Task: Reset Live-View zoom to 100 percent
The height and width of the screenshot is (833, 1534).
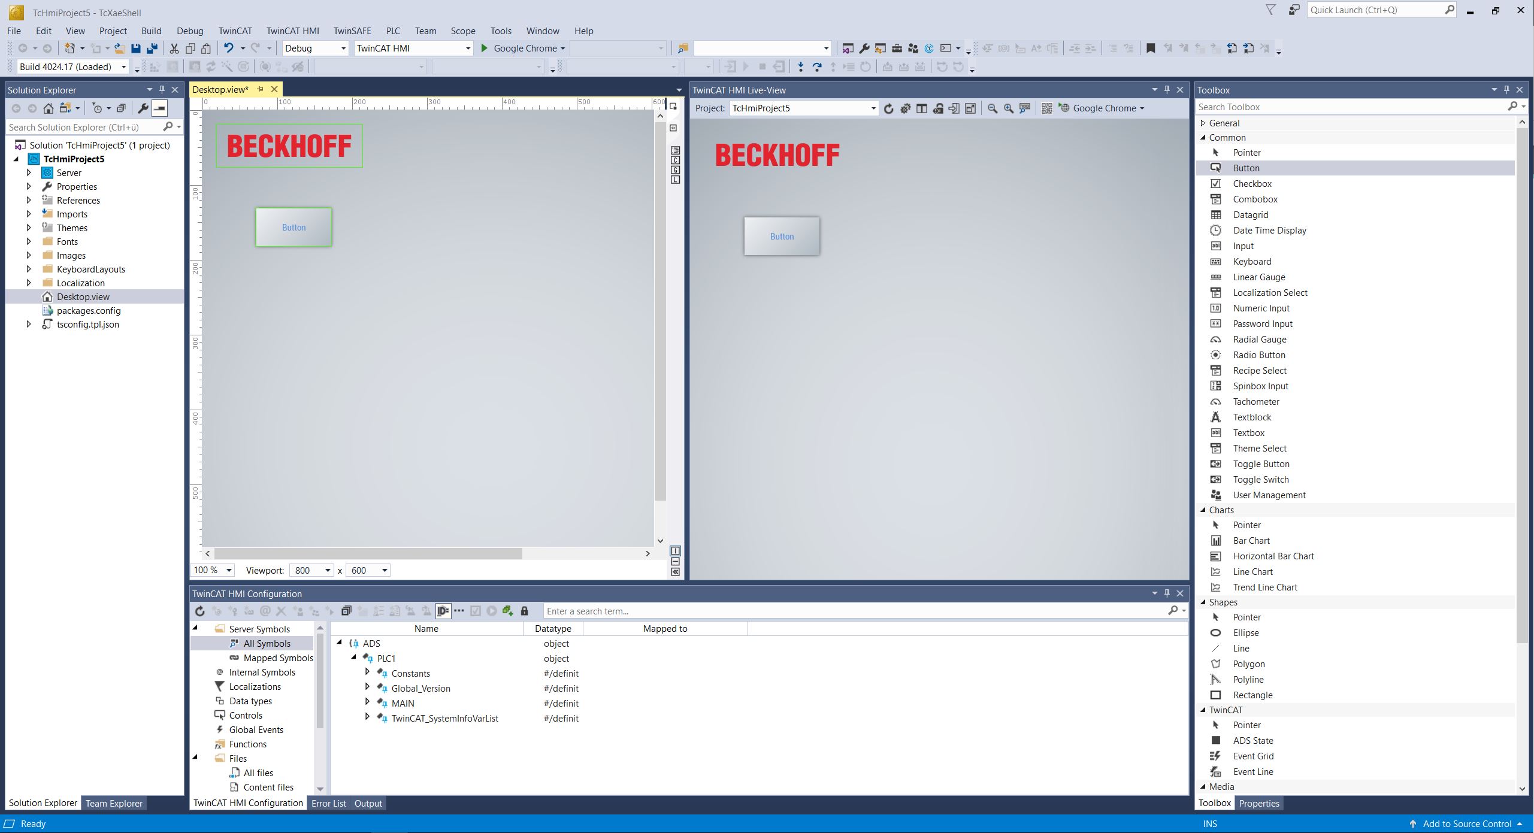Action: (1025, 108)
